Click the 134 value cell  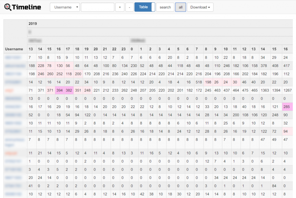coord(124,66)
